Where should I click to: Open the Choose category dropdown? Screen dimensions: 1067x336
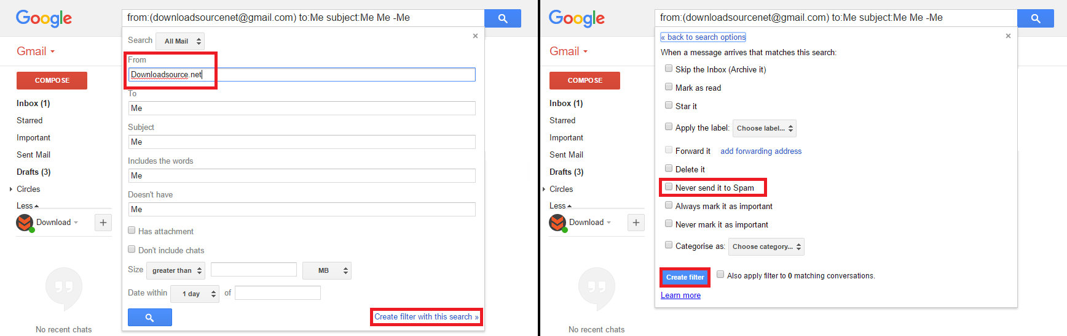click(x=766, y=246)
